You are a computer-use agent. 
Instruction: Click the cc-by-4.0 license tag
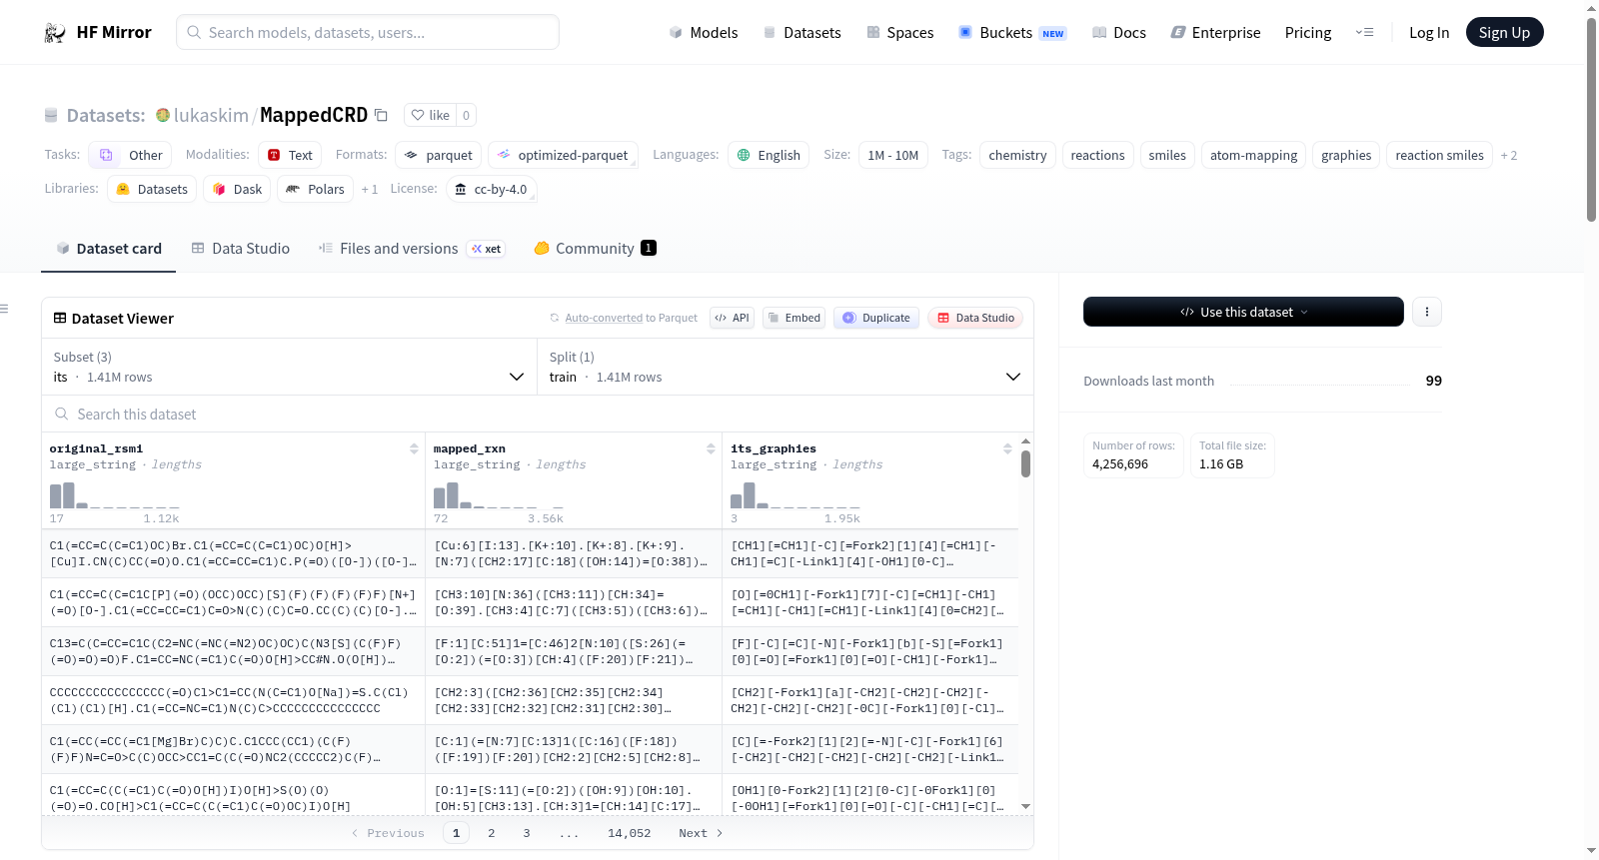pyautogui.click(x=491, y=189)
